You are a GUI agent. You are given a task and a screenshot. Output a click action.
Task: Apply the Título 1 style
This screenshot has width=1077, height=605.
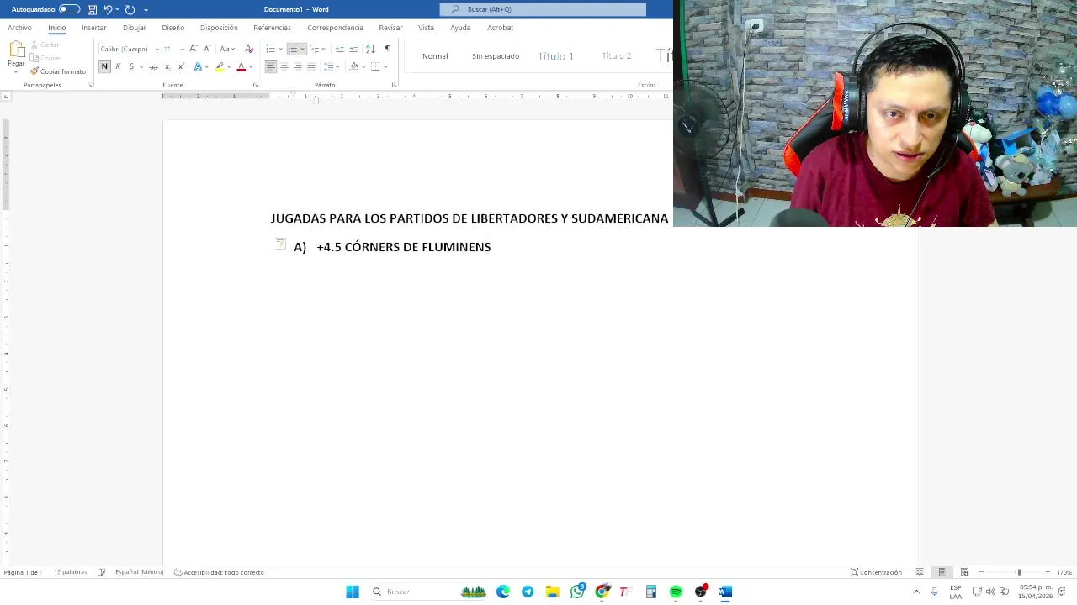pos(556,56)
